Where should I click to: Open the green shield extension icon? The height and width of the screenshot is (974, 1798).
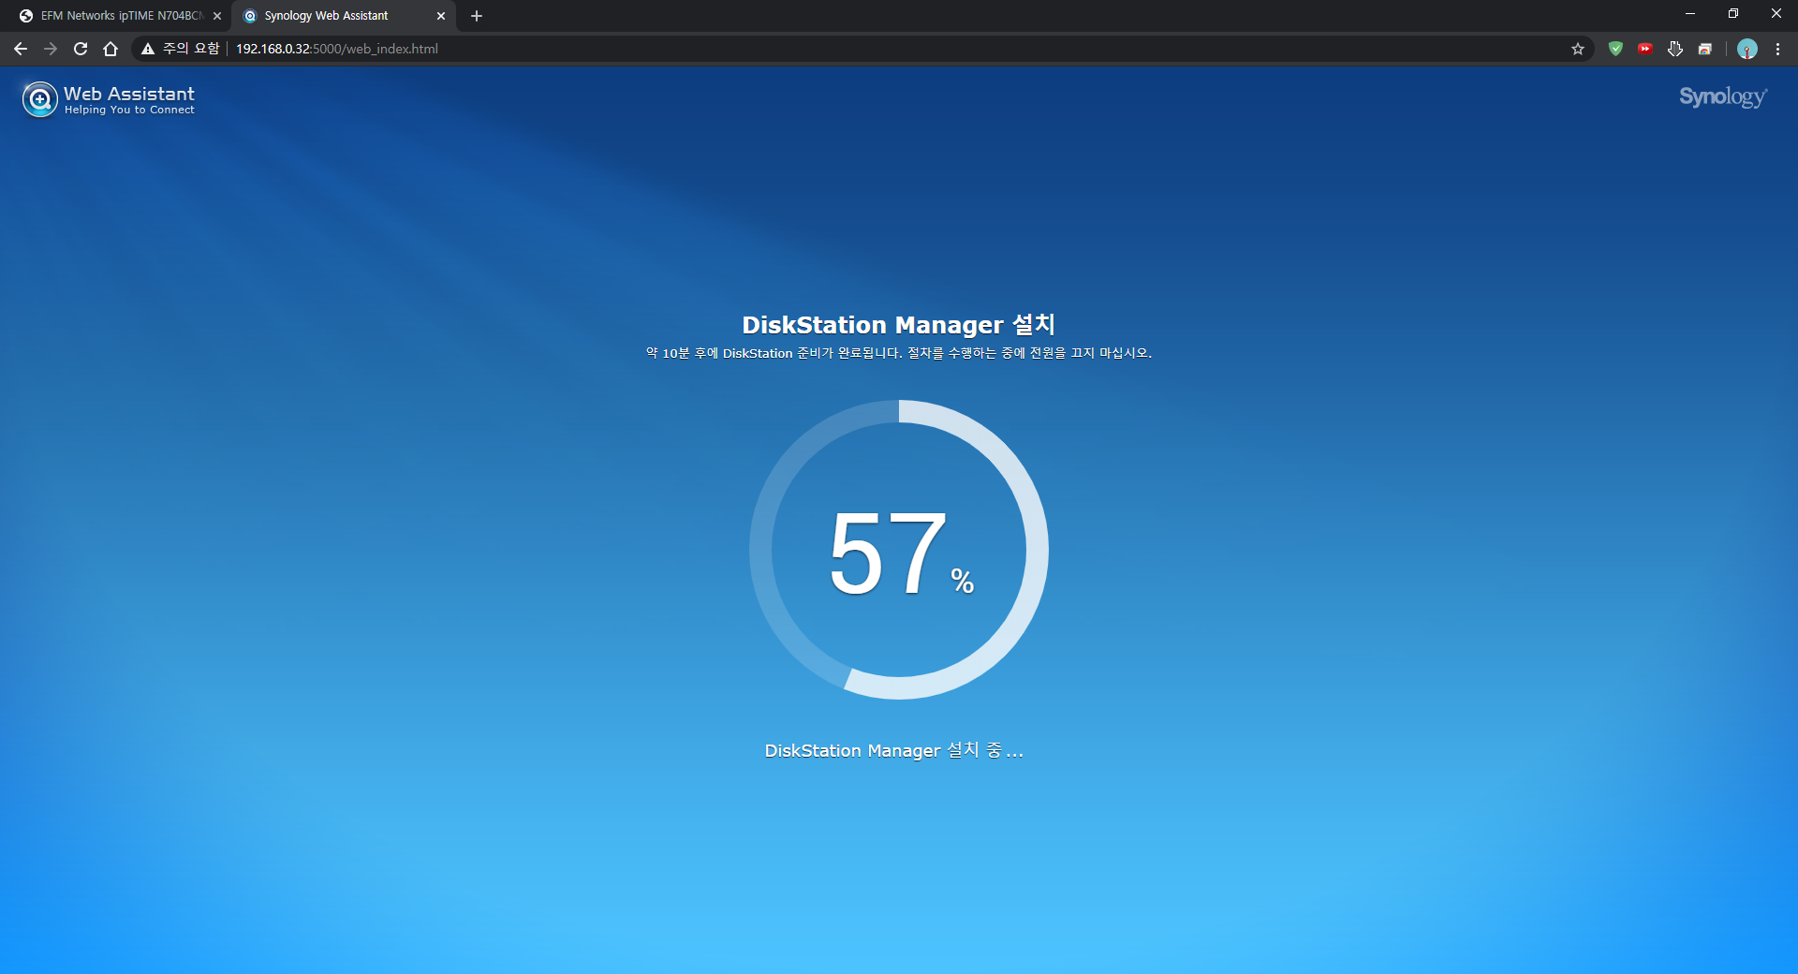pos(1615,49)
